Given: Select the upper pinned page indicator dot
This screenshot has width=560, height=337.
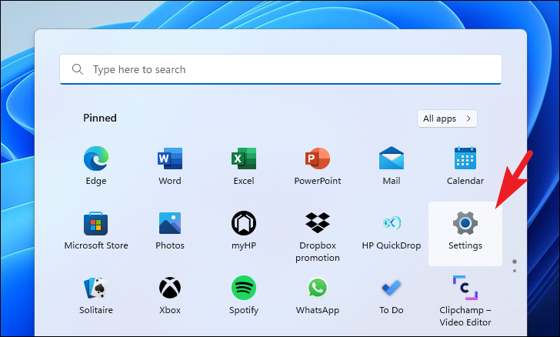Looking at the screenshot, I should [515, 262].
